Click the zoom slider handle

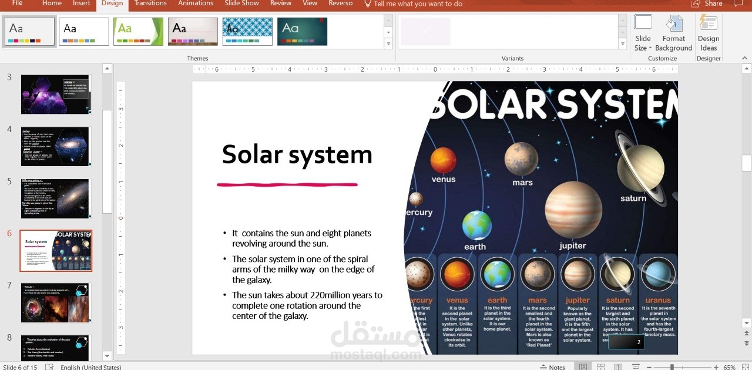[672, 367]
